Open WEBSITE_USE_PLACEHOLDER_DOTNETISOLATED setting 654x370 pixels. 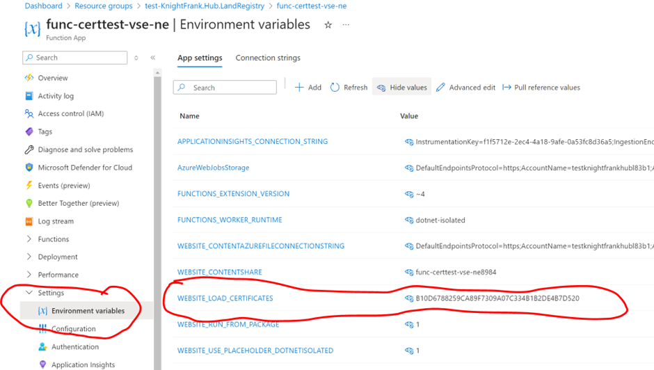[x=255, y=351]
